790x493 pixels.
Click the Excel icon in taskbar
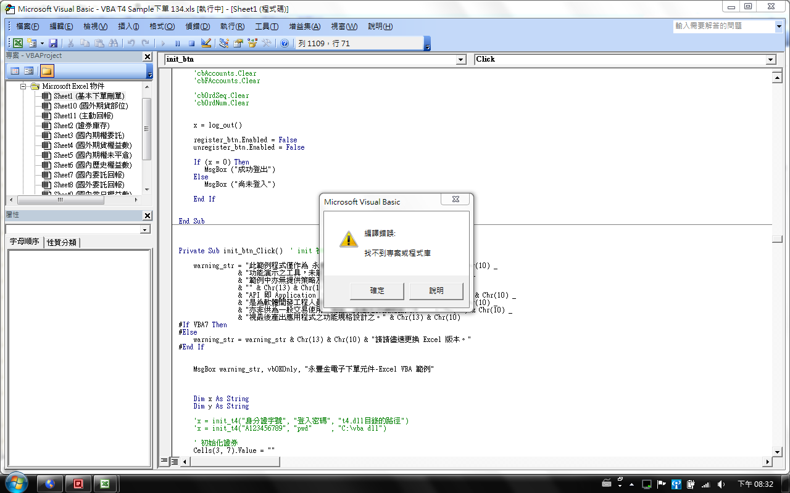[x=105, y=484]
